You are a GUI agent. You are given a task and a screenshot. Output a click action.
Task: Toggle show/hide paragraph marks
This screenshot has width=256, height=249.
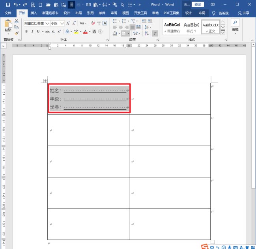pos(155,33)
